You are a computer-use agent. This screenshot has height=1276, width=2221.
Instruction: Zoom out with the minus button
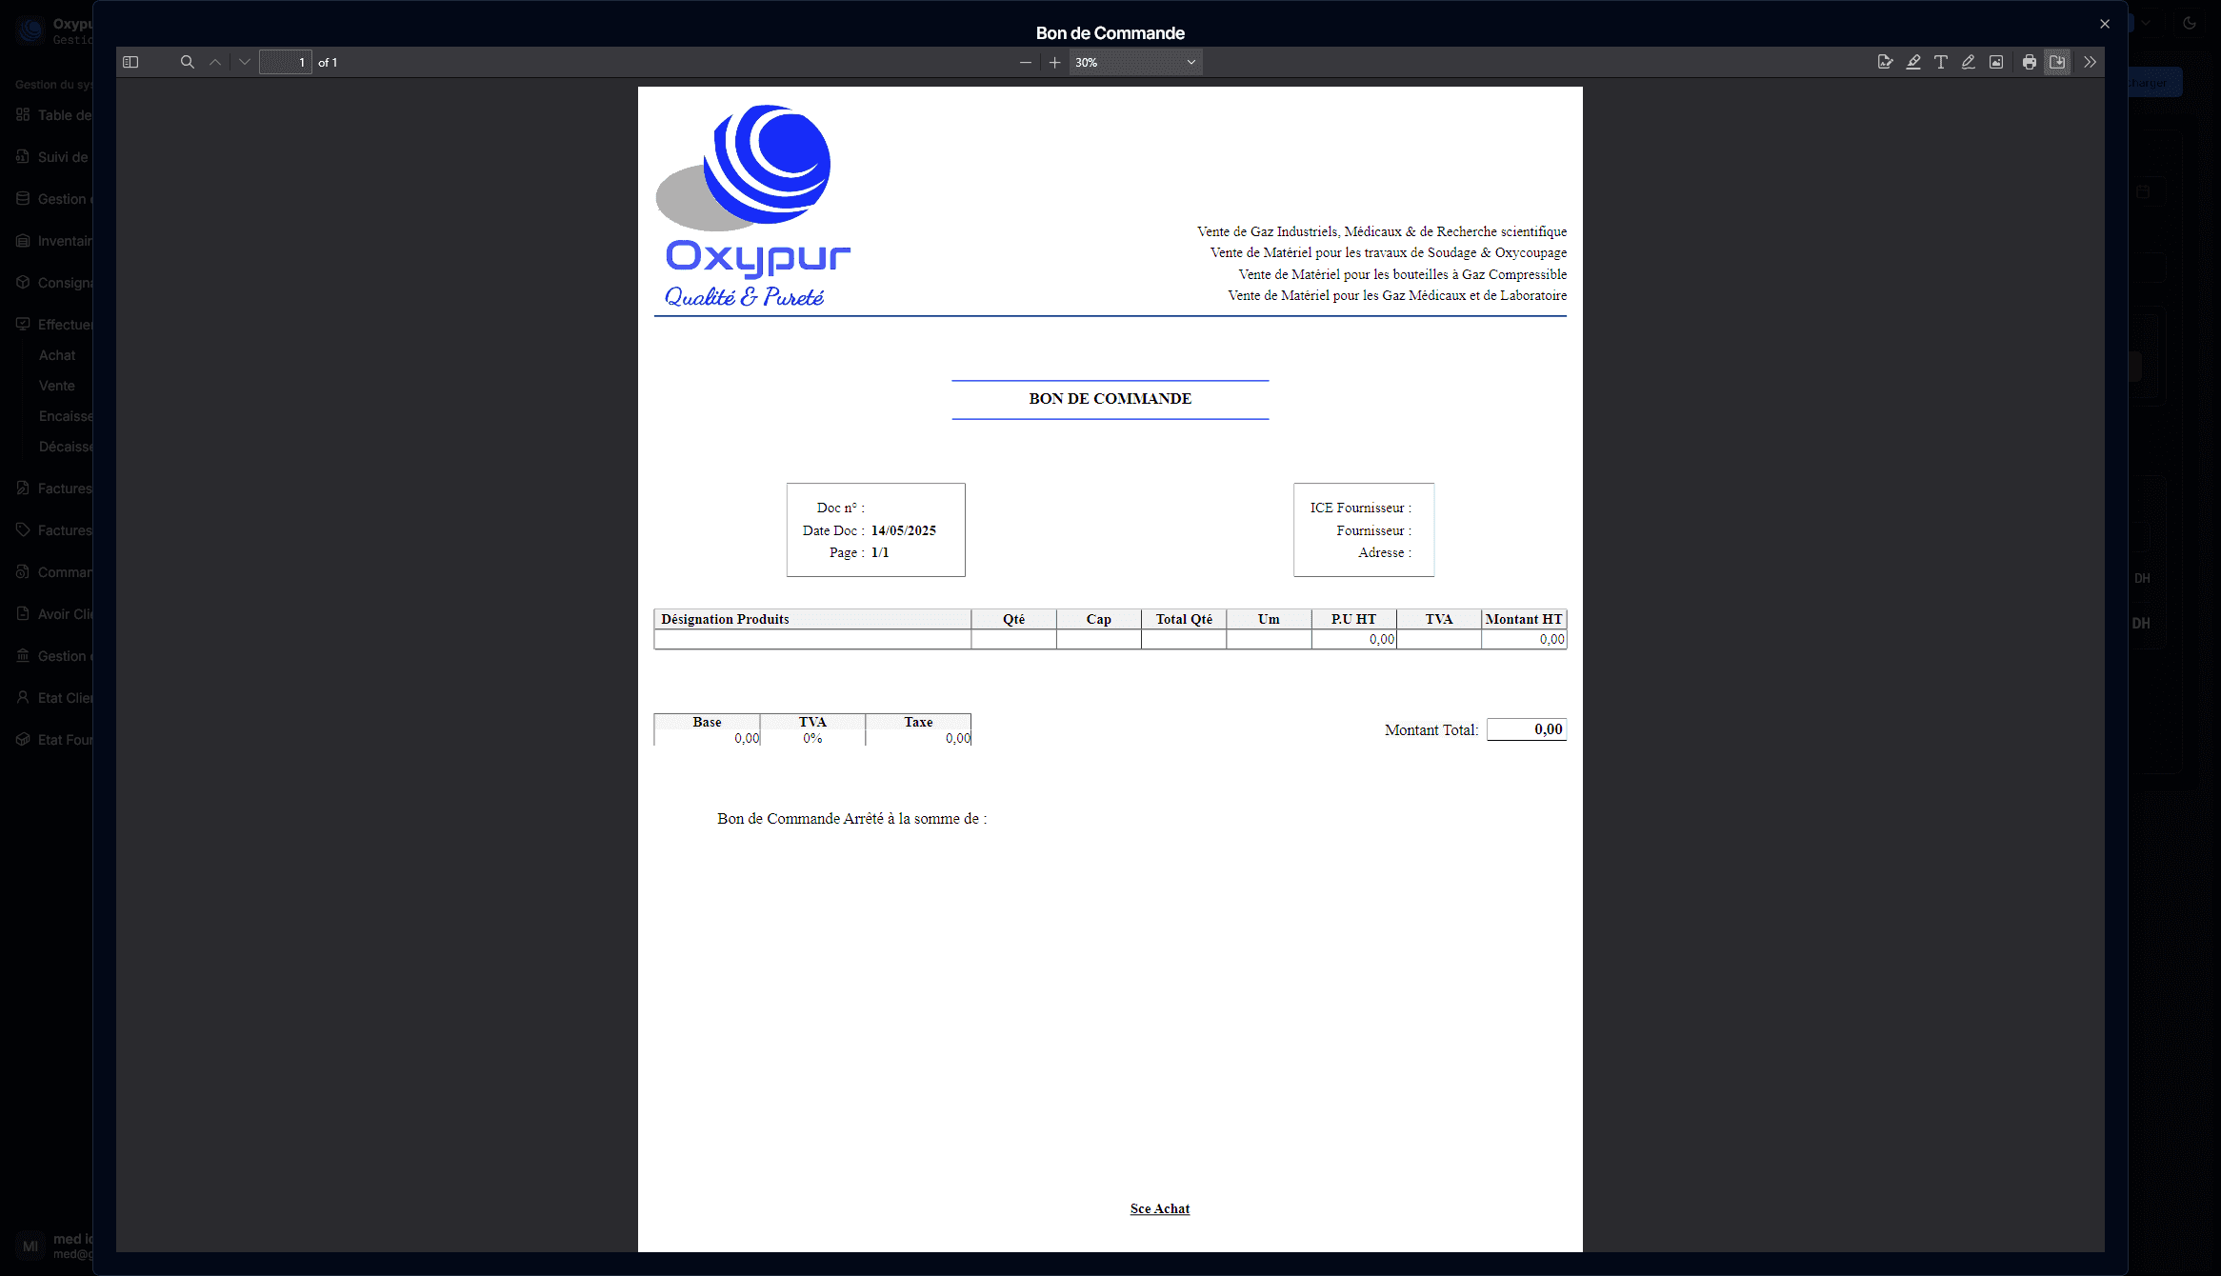pos(1025,62)
